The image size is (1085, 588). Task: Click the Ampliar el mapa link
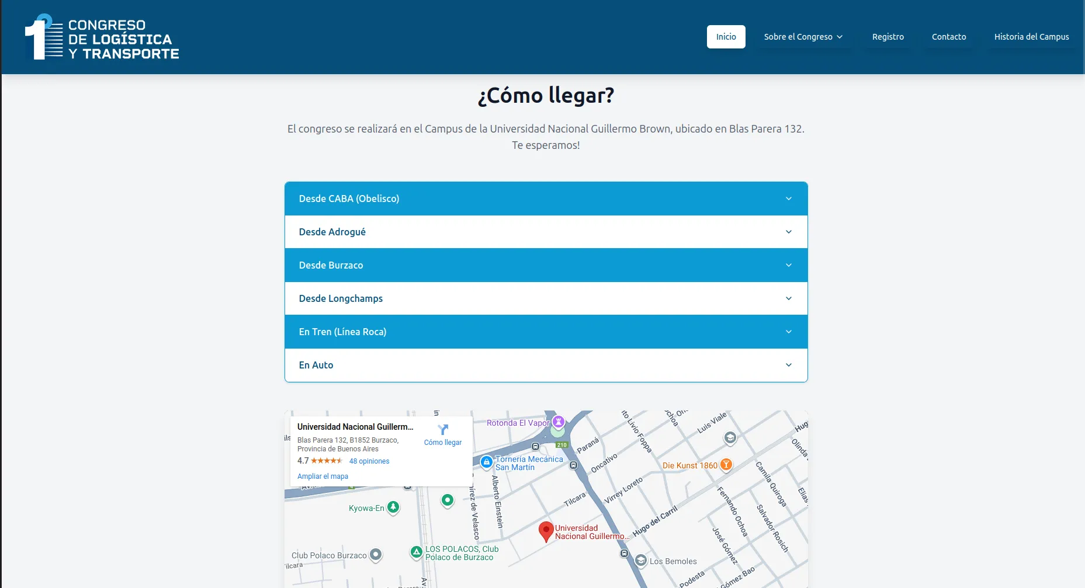[x=323, y=476]
